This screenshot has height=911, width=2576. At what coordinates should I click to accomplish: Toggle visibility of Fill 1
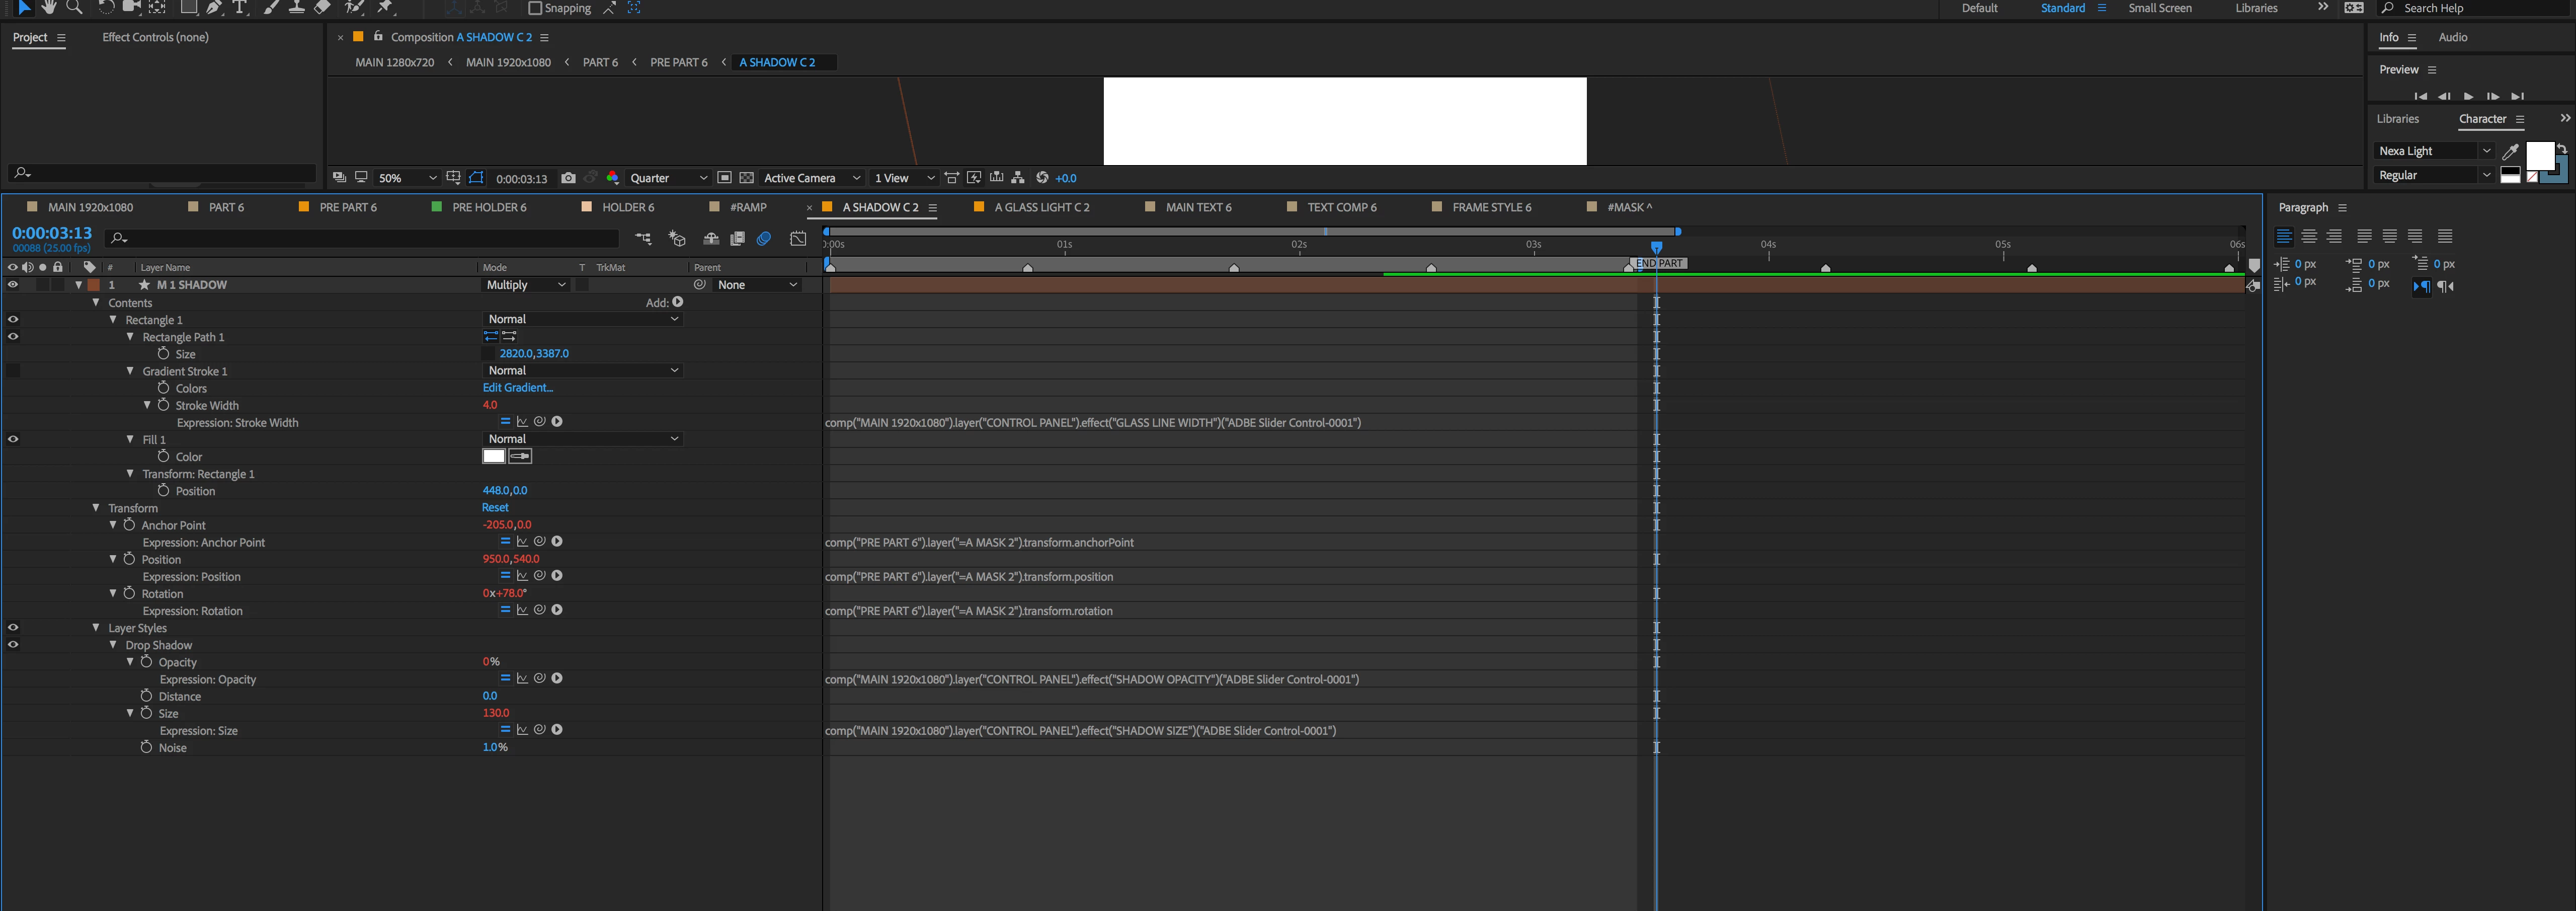(x=13, y=439)
